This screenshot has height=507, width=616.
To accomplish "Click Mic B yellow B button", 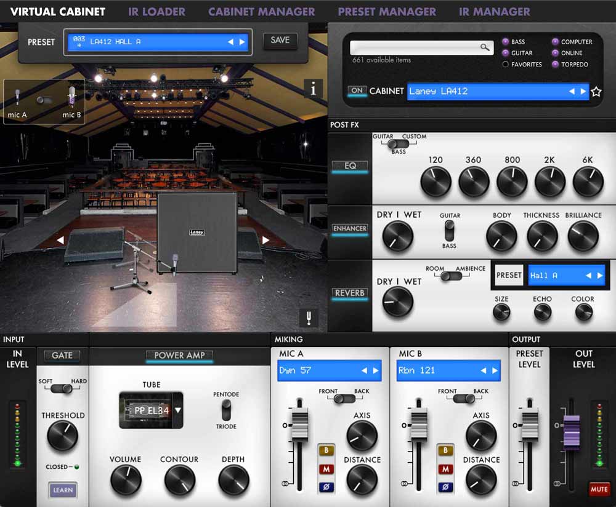I will [x=445, y=450].
